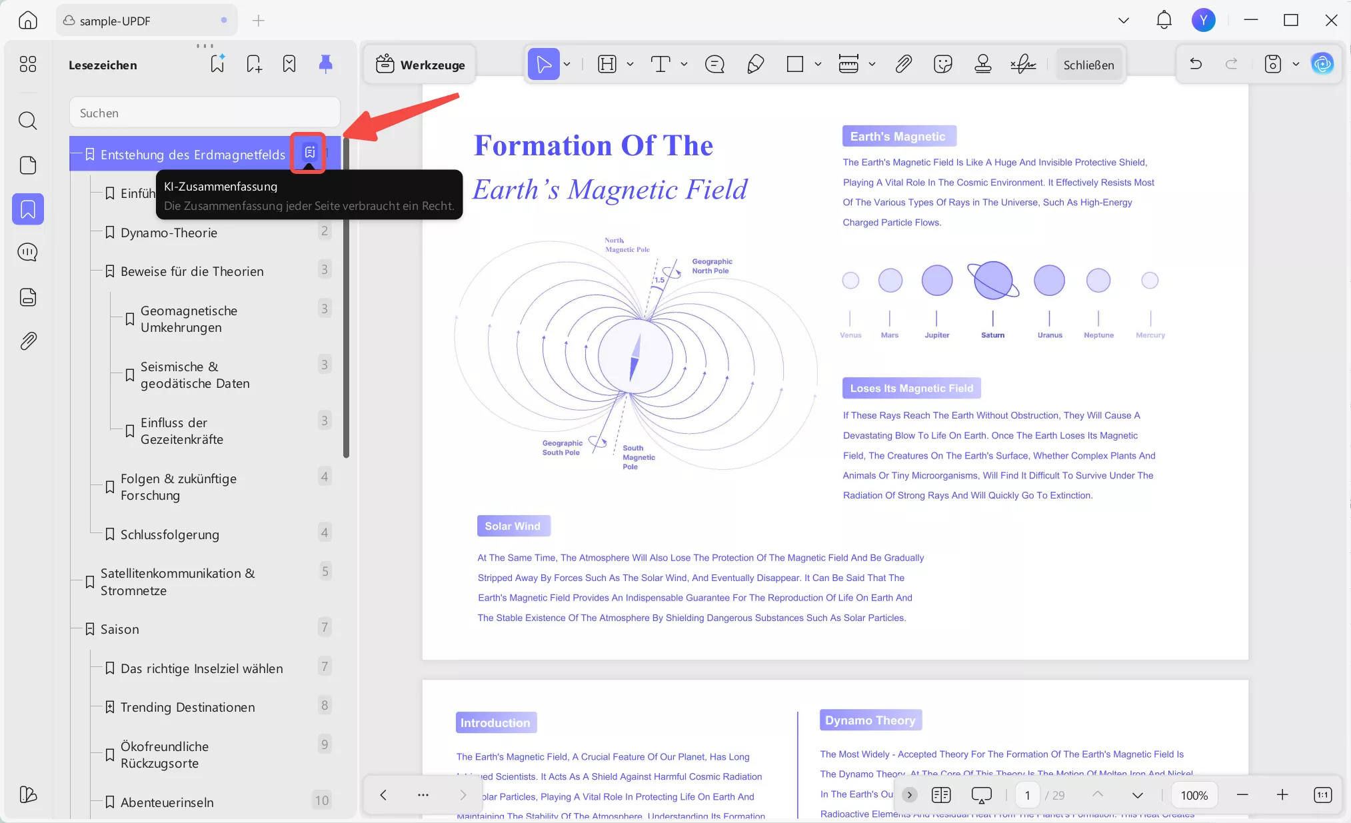Click the KI-Zusammenfassung icon on selected bookmark
1351x823 pixels.
tap(309, 153)
